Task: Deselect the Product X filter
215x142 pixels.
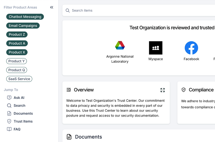Action: click(x=17, y=52)
